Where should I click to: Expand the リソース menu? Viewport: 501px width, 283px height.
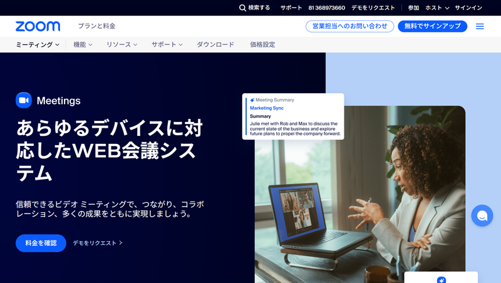coord(121,44)
